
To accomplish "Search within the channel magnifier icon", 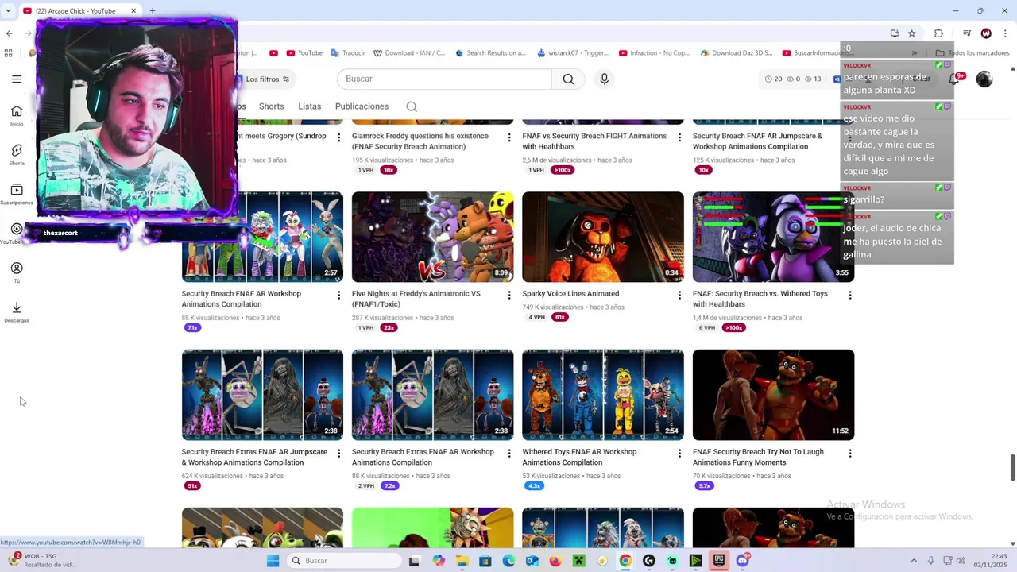I will 412,106.
